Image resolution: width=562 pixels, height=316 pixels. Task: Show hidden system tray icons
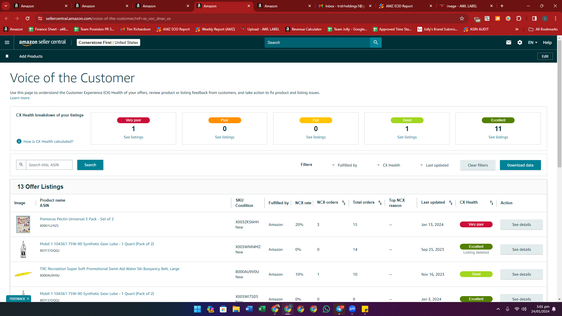click(x=498, y=309)
